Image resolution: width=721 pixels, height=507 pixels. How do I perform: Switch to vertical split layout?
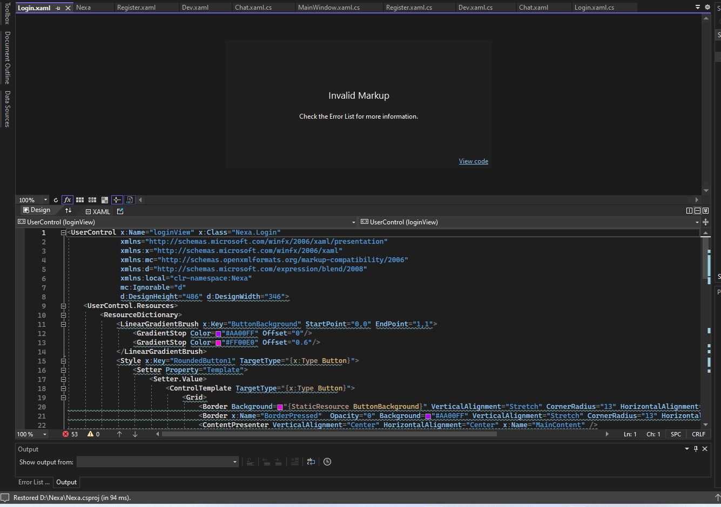[689, 211]
